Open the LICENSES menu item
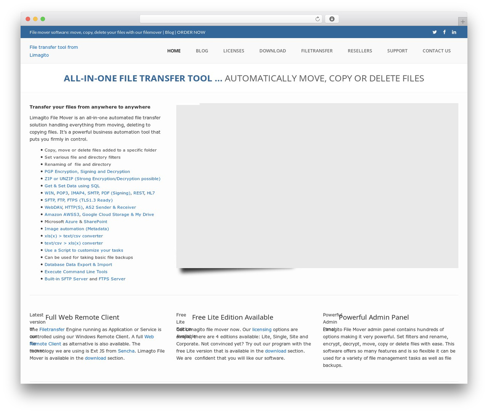488x413 pixels. coord(234,51)
